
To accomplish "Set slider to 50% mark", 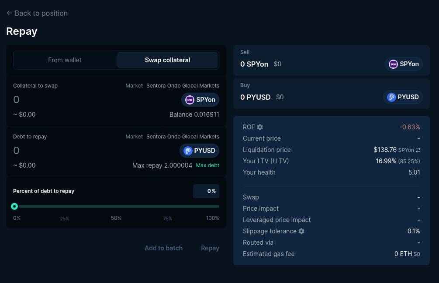I will pos(117,206).
